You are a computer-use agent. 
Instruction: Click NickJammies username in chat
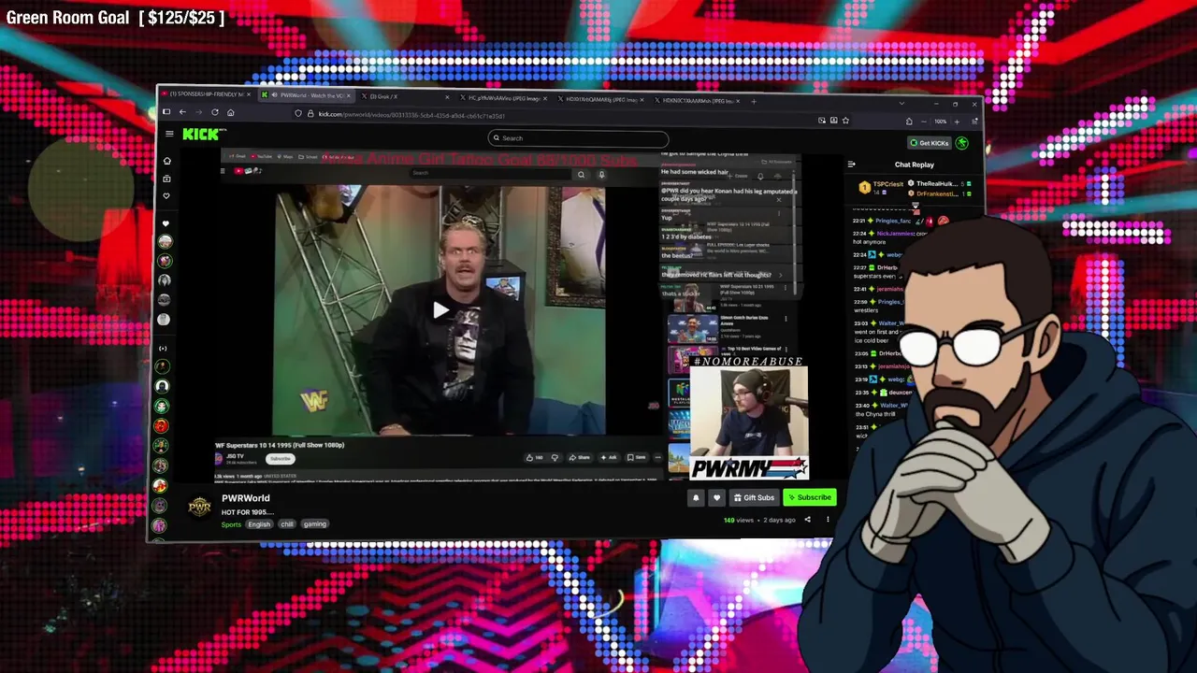[896, 233]
